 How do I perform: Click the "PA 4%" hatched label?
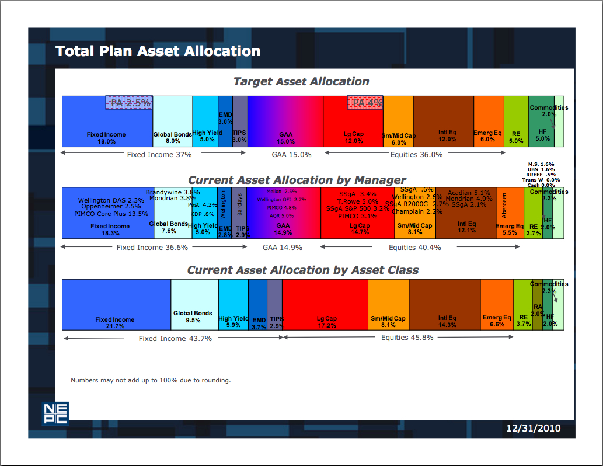pos(365,103)
